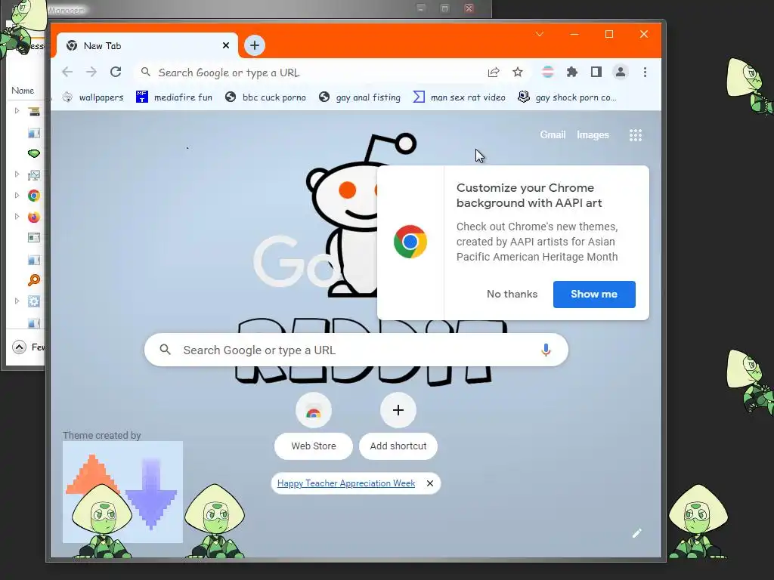Open the Chrome three-dot menu

[x=645, y=72]
